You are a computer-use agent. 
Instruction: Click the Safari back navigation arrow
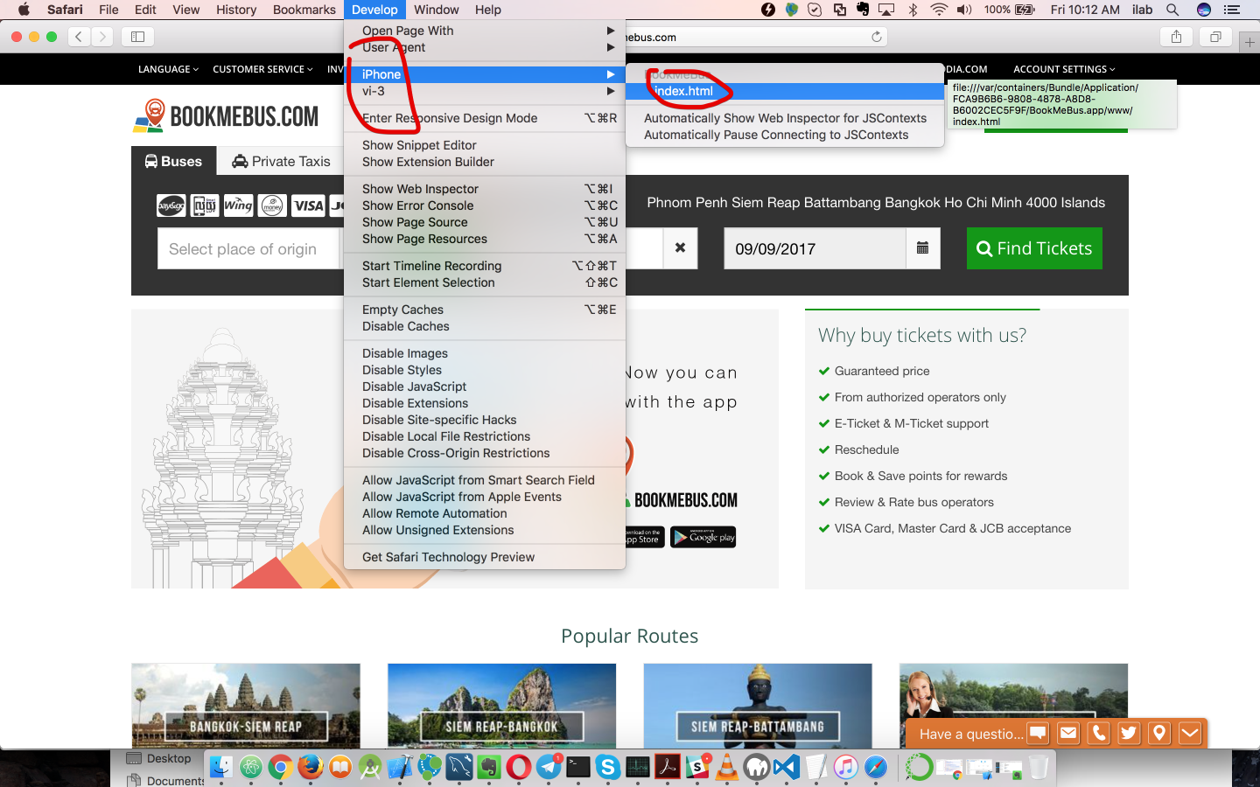pyautogui.click(x=80, y=37)
